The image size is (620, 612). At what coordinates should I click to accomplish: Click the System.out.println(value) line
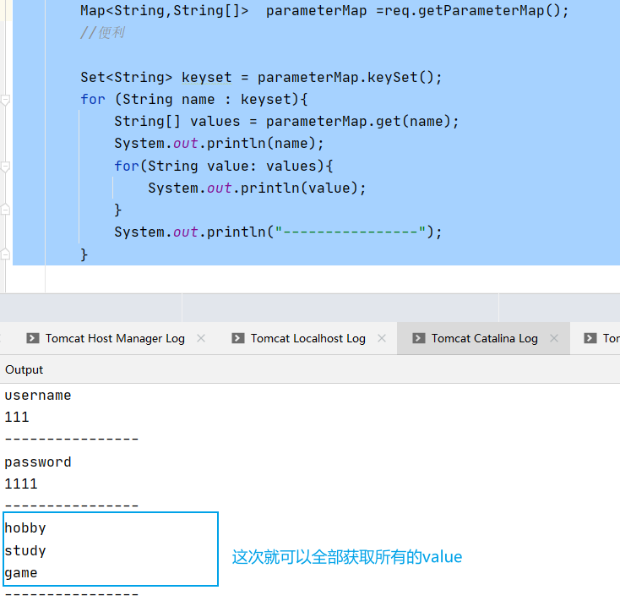(x=257, y=189)
